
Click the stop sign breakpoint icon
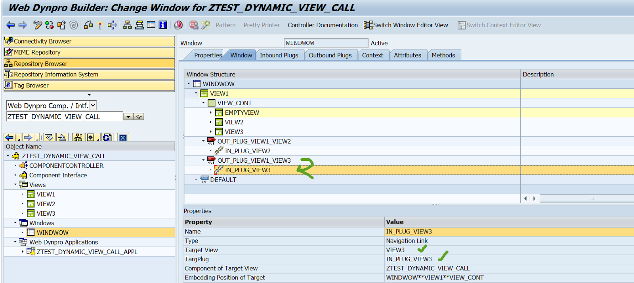point(194,25)
